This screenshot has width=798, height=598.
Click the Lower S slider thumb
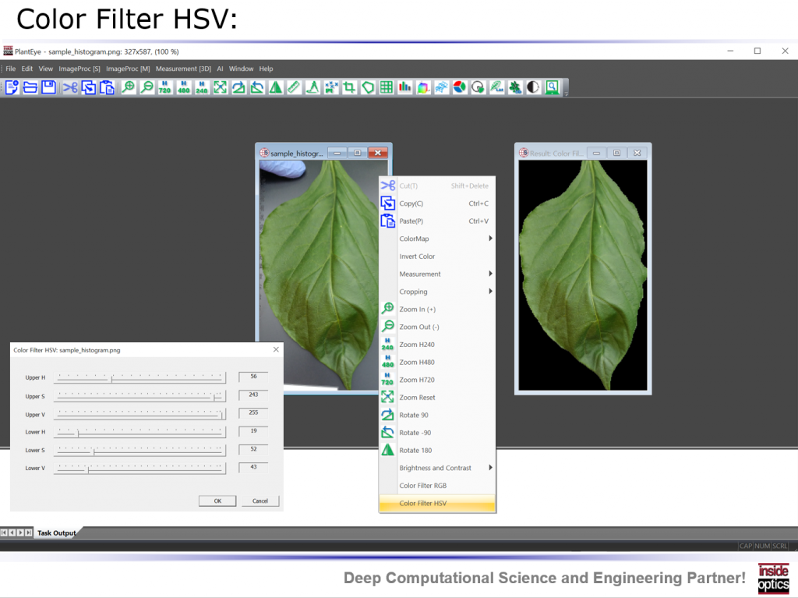pyautogui.click(x=94, y=451)
